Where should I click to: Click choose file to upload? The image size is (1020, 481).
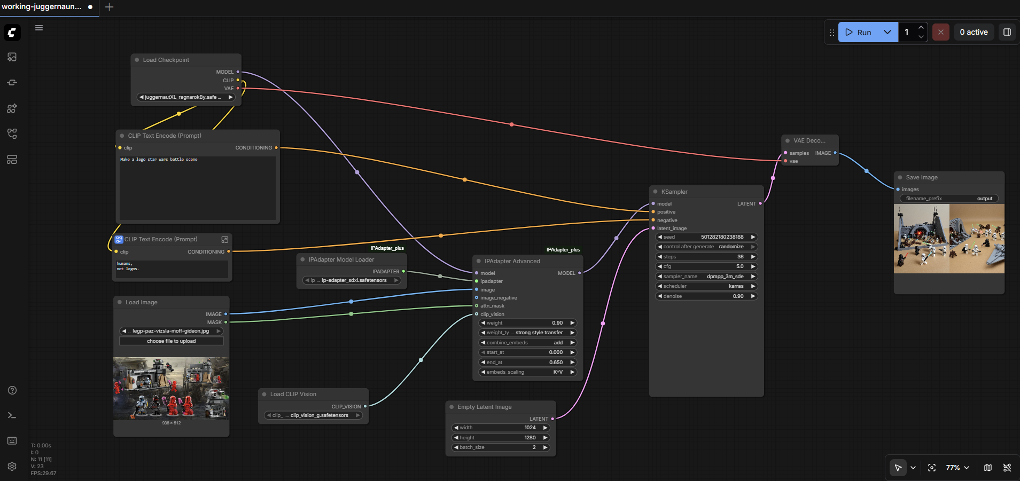coord(171,341)
